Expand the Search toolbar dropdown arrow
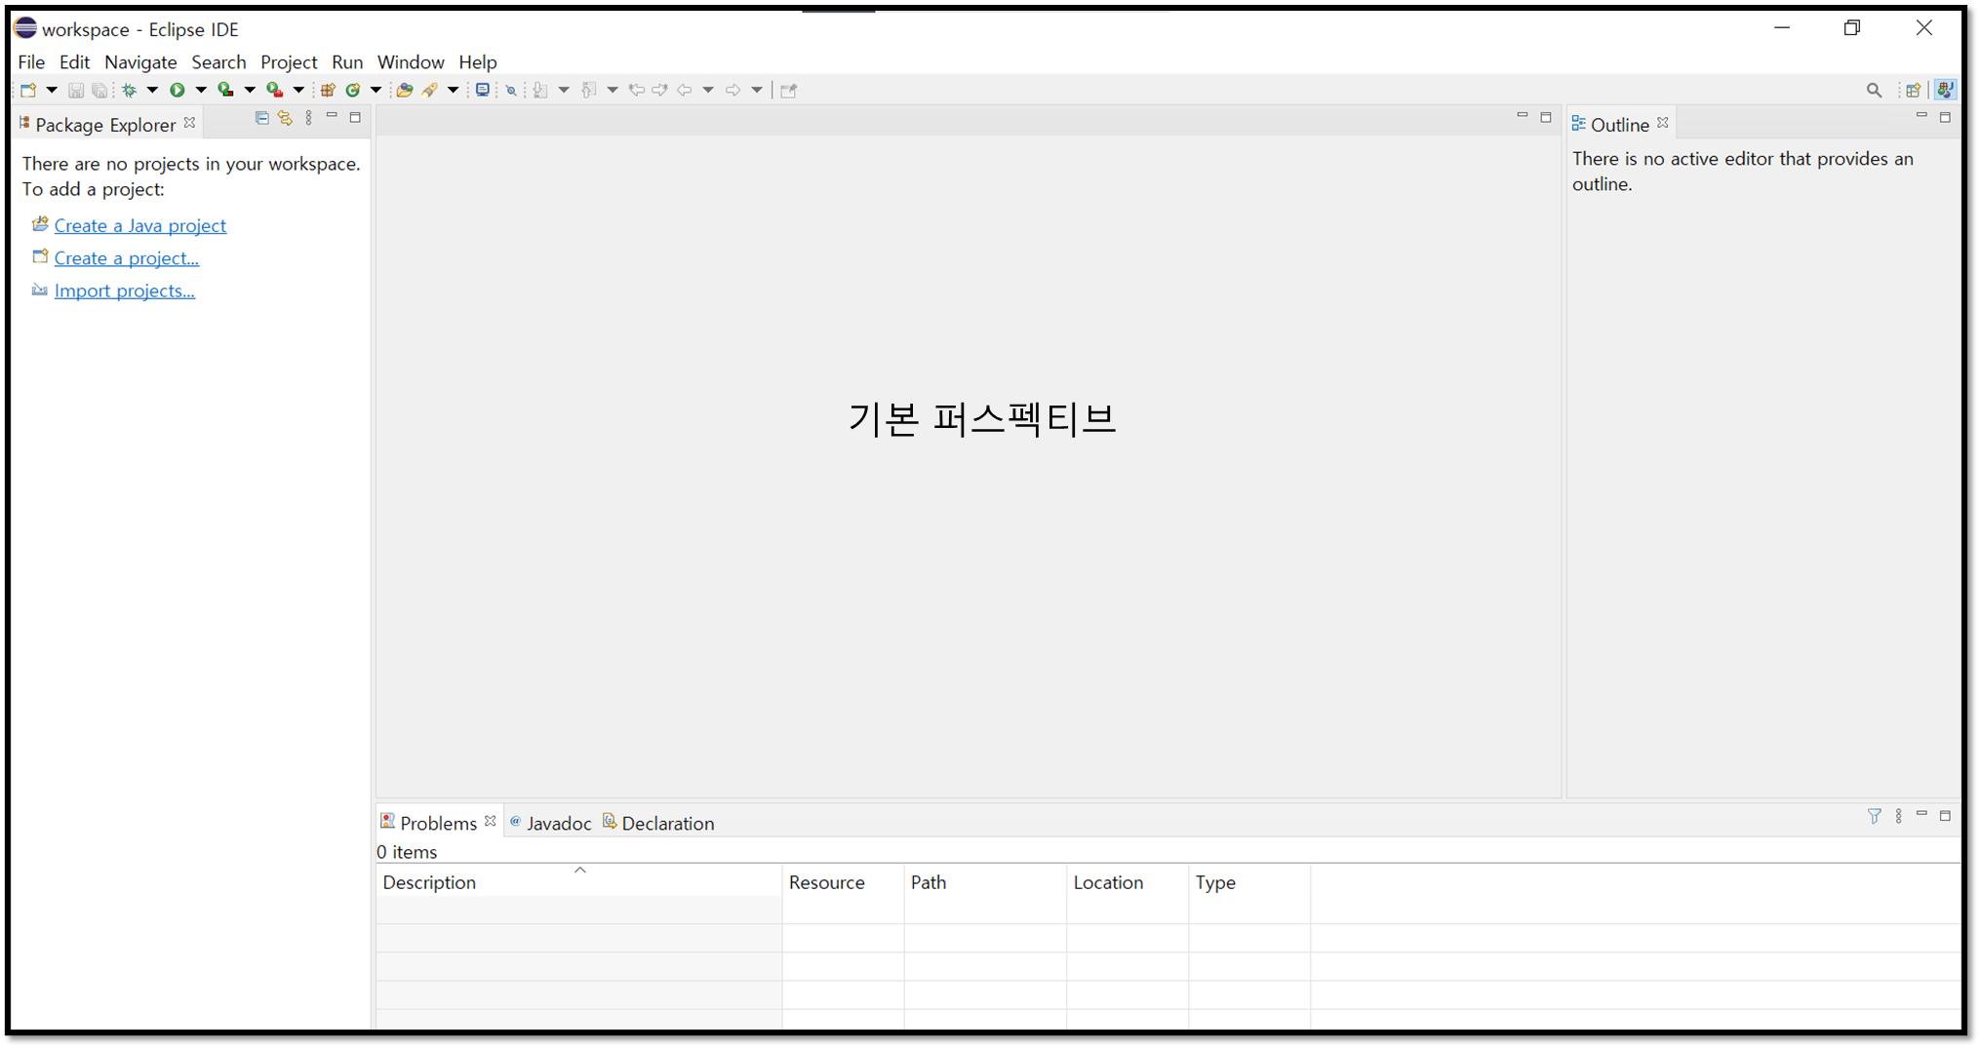This screenshot has height=1048, width=1980. click(x=453, y=91)
